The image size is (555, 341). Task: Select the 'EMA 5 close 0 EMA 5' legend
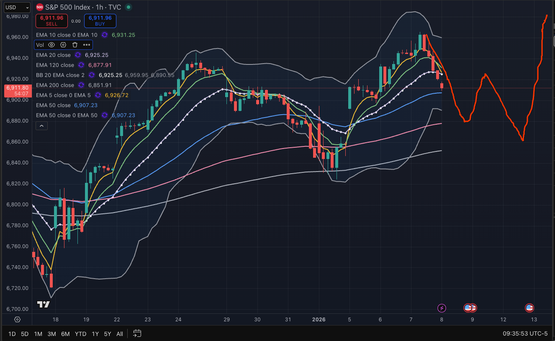(x=63, y=95)
